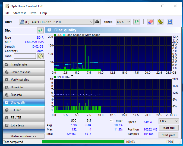
Task: Click the Verify test disc sidebar icon
Action: click(7, 80)
